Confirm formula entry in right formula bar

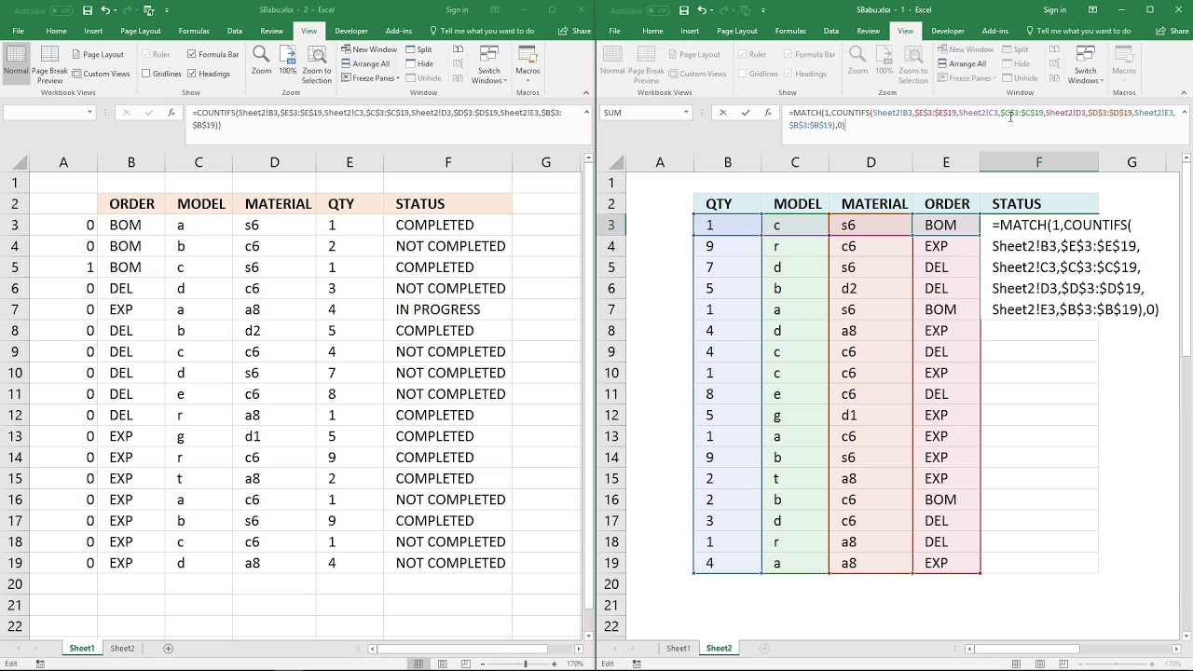746,112
